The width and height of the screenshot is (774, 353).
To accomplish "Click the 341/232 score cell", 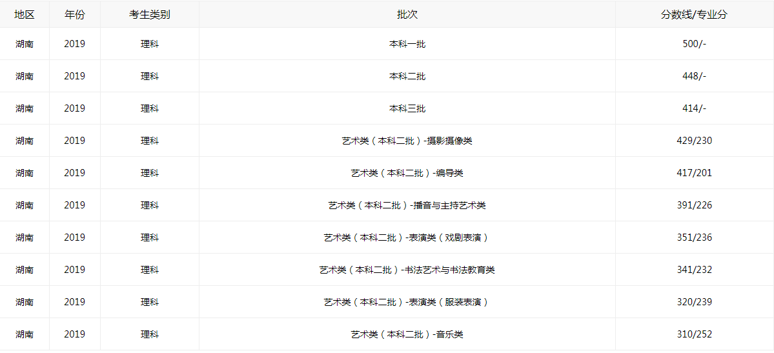I will click(x=694, y=270).
